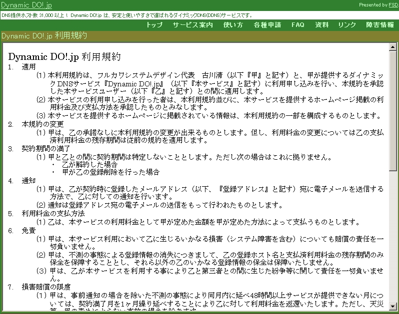Click the vertical scrollbar thumb
The image size is (399, 314).
pos(392,111)
